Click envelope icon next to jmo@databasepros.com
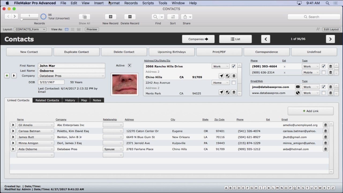343x193 pixels. click(298, 87)
